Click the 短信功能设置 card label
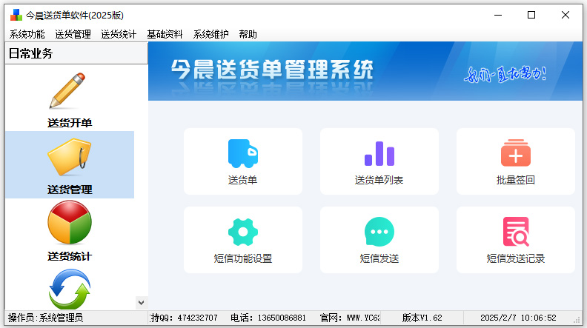Viewport: 587px width, 328px height. tap(243, 258)
